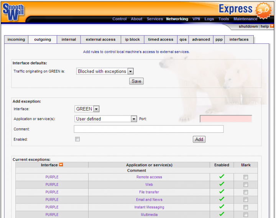The width and height of the screenshot is (276, 218).
Task: Focus the Comment text field
Action: (149, 129)
